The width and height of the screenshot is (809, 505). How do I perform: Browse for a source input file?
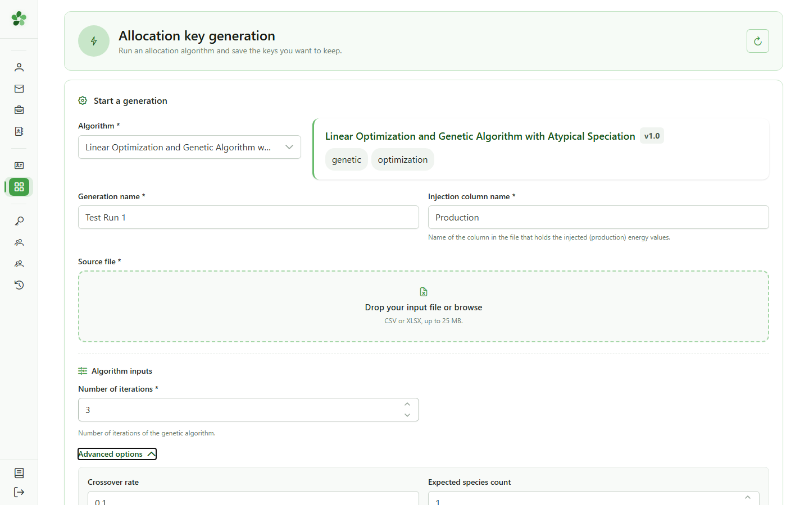point(424,306)
